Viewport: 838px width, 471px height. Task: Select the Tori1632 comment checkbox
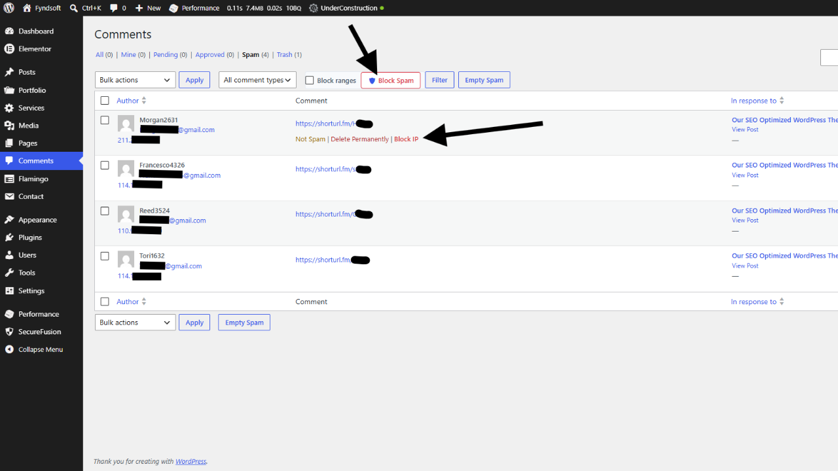pyautogui.click(x=105, y=256)
